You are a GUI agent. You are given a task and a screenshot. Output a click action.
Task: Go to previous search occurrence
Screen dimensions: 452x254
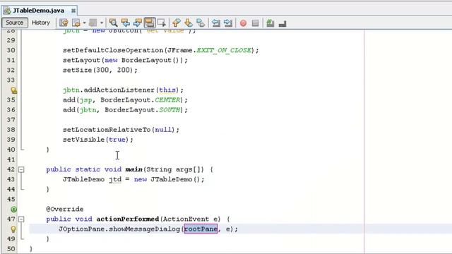pos(126,23)
